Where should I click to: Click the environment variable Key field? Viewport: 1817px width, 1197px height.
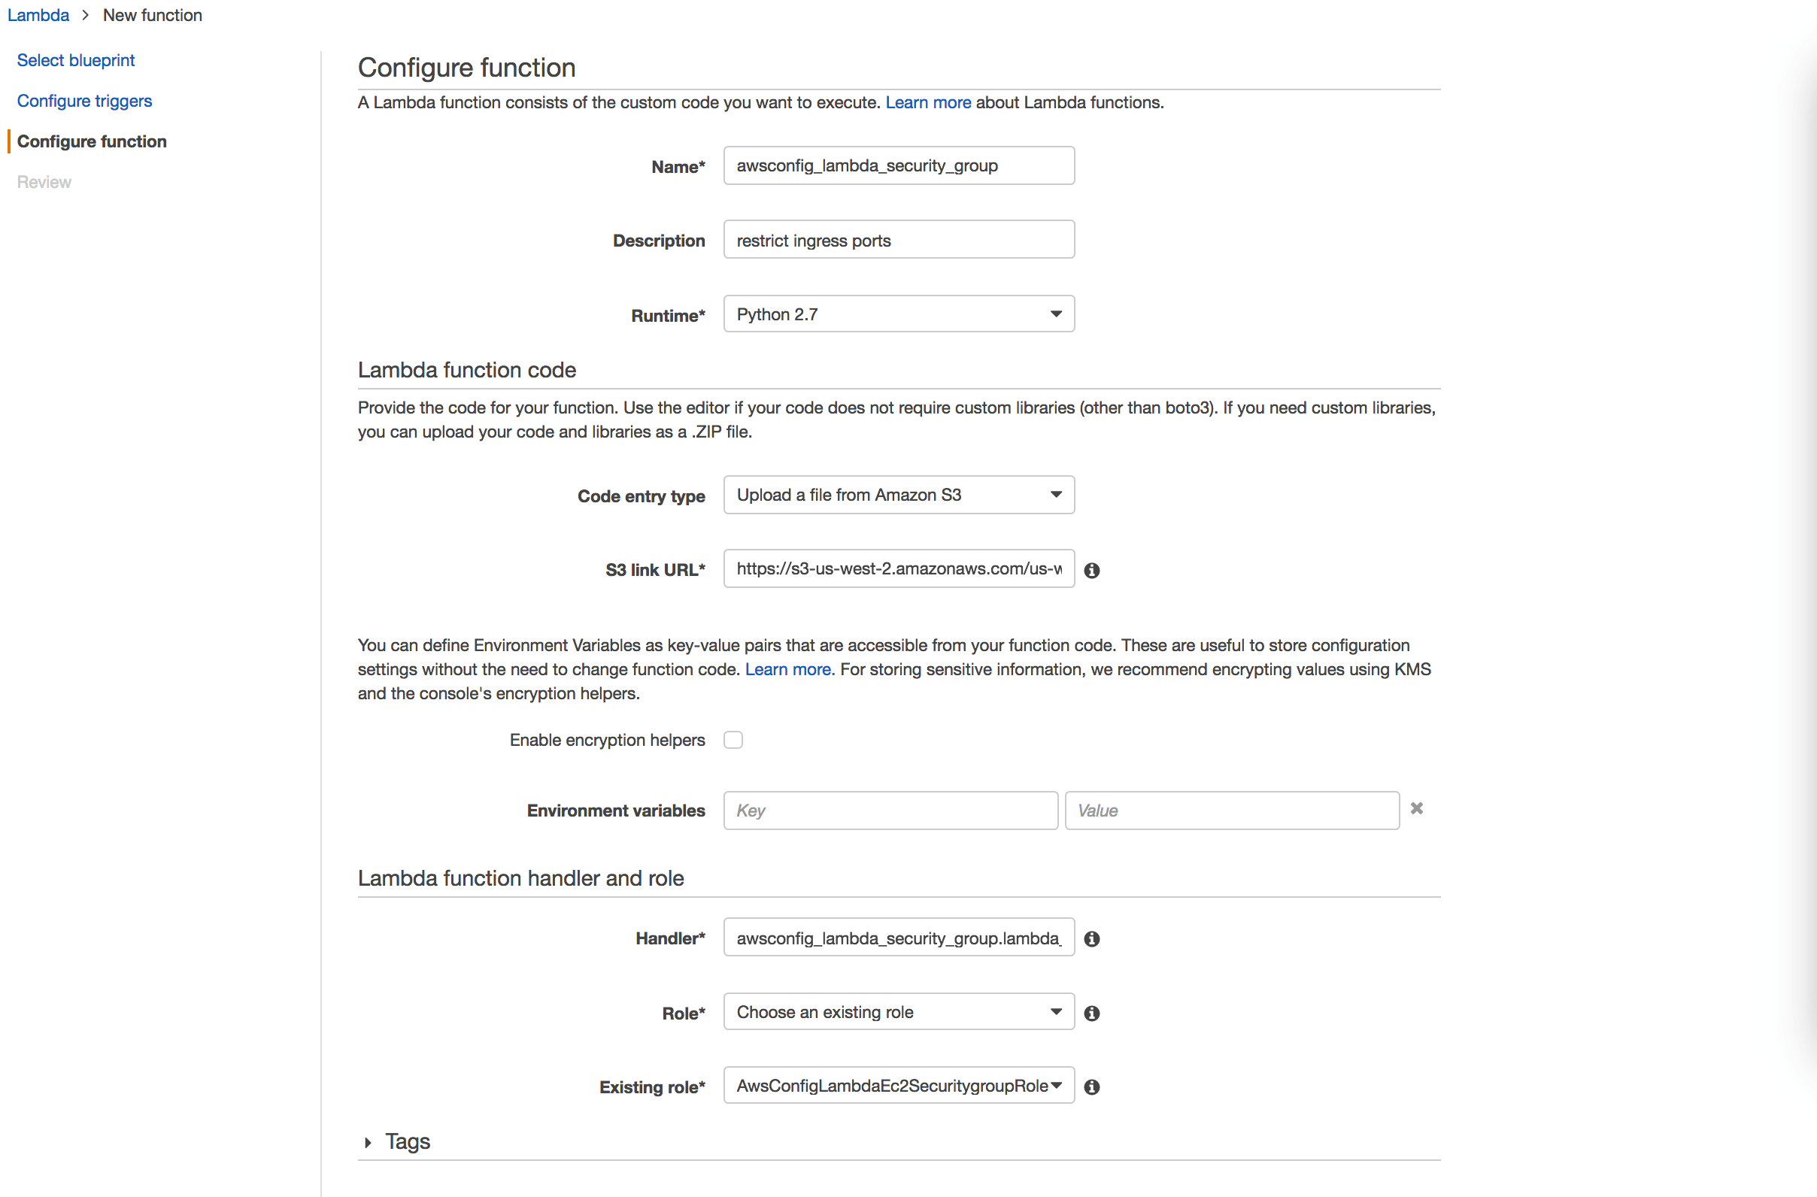pos(890,811)
